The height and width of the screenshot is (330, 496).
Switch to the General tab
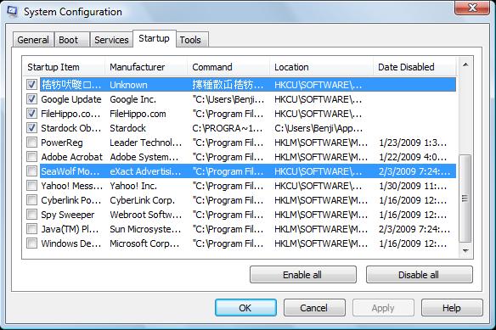click(x=33, y=40)
